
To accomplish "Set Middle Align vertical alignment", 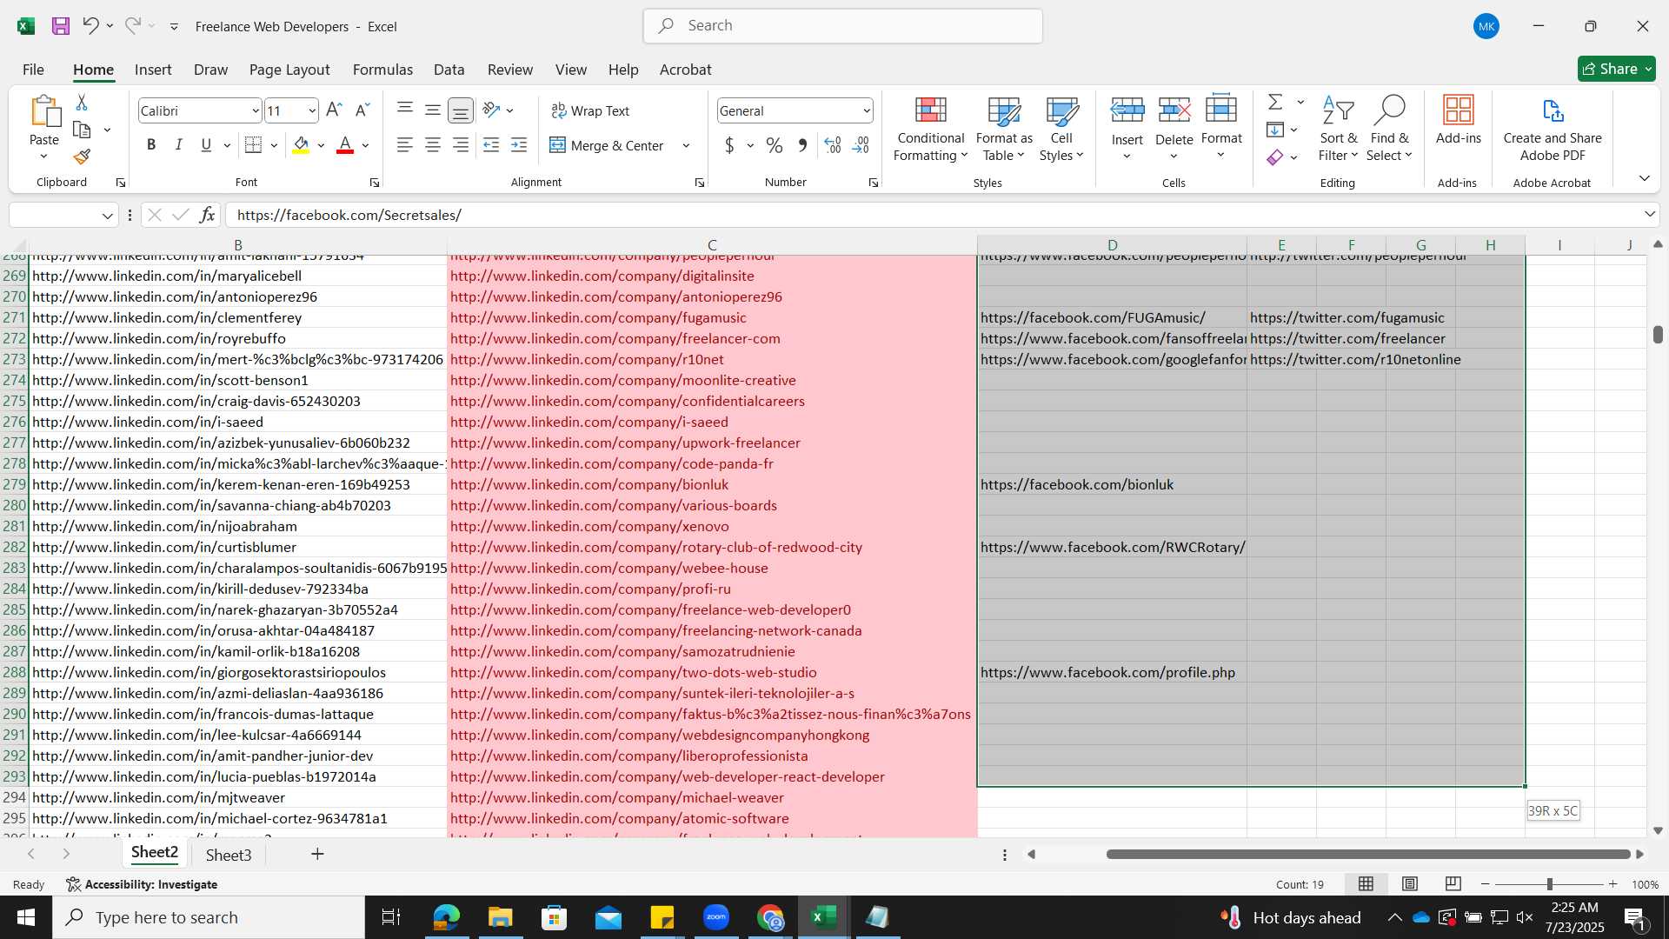I will coord(433,110).
